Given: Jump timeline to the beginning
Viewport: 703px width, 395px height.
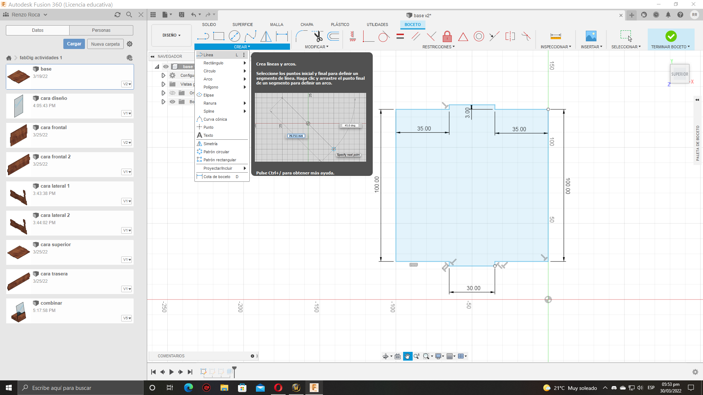Looking at the screenshot, I should click(153, 372).
